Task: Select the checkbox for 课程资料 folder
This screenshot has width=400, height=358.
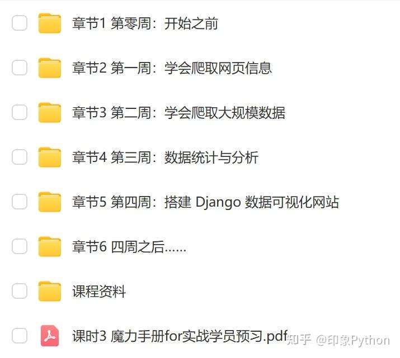Action: pos(20,292)
